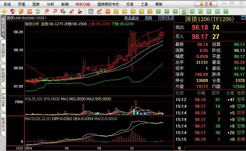The height and width of the screenshot is (151, 246).
Task: Open the 新闻 menu
Action: pyautogui.click(x=65, y=4)
